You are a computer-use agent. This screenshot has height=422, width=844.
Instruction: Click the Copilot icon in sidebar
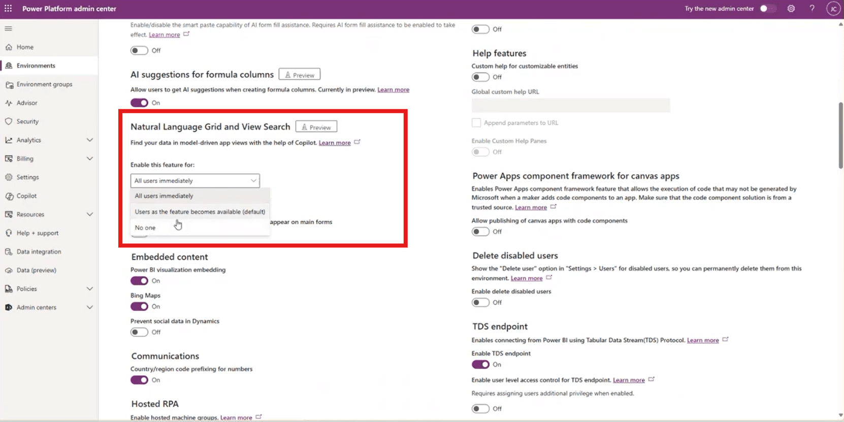point(9,196)
